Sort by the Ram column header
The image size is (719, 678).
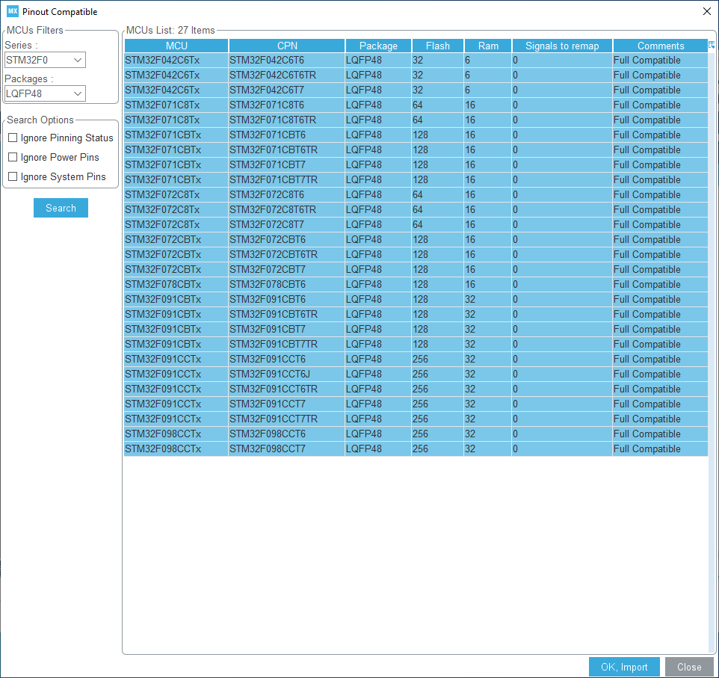(488, 46)
